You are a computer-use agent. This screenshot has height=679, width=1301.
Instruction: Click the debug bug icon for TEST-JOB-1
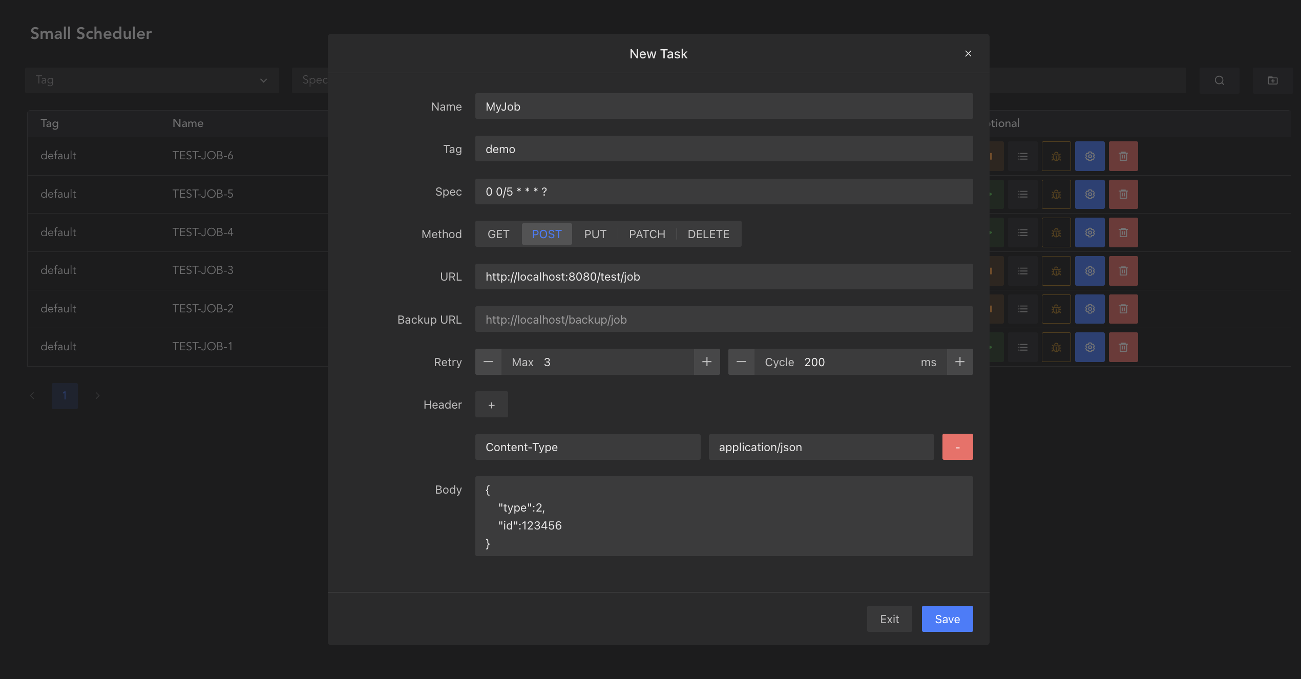1056,347
